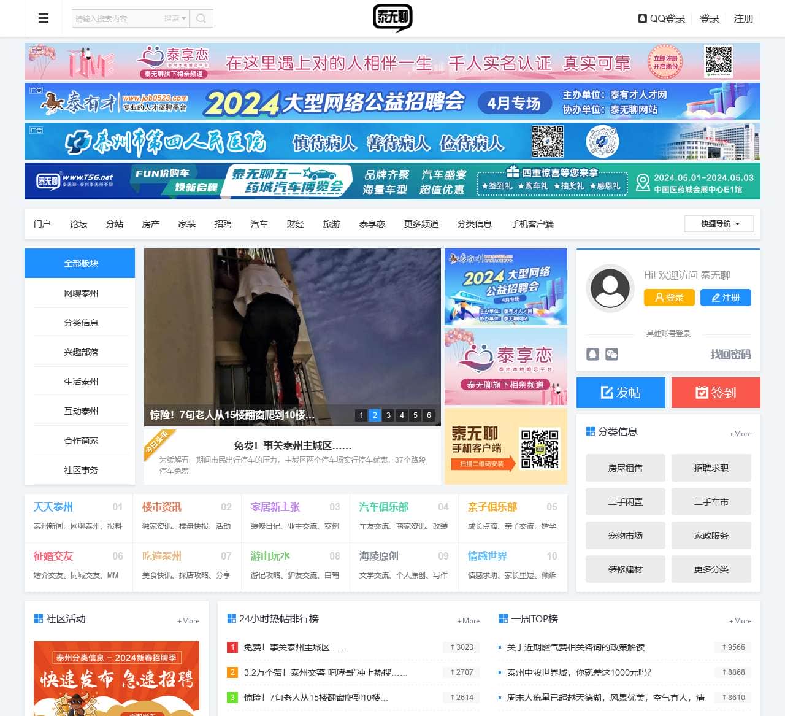This screenshot has height=716, width=785.
Task: Click the 快速发布 急速招聘 activity image
Action: pos(117,679)
